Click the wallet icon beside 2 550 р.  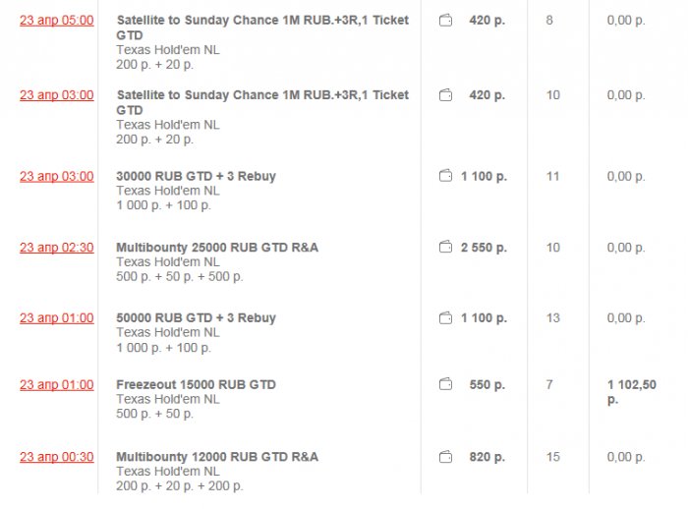tap(445, 248)
